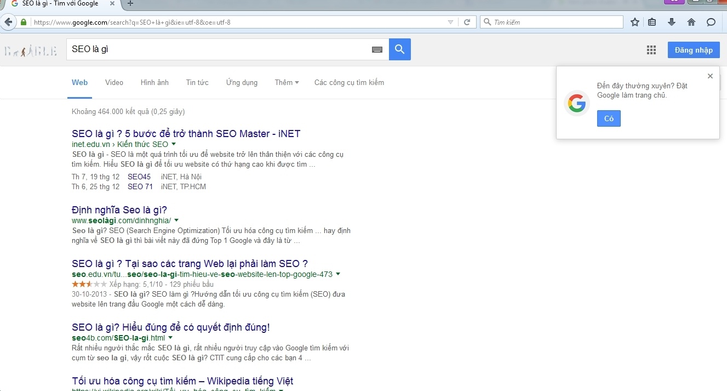The image size is (727, 391).
Task: Open options arrow for seolàgì.com result
Action: 176,220
